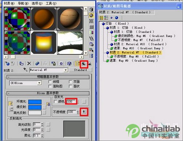Click the Go to Parent arrow icon
183x141 pixels.
click(84, 64)
